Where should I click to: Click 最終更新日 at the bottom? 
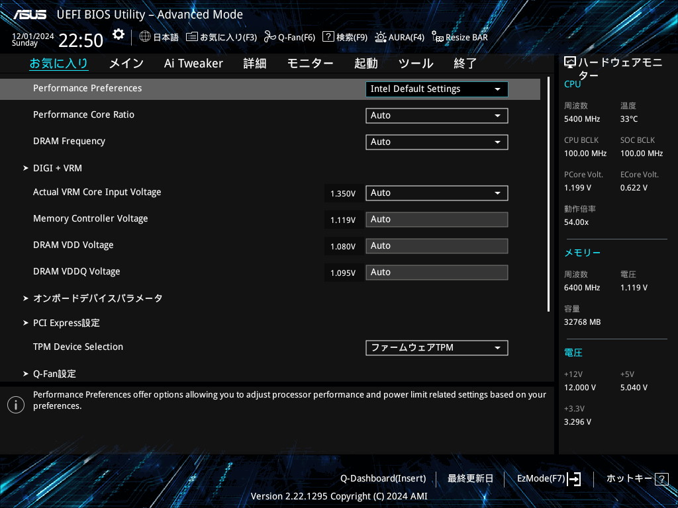tap(471, 479)
